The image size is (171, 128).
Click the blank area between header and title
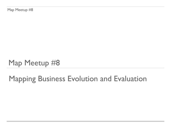point(85,35)
